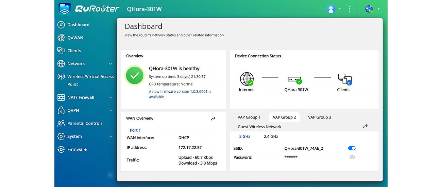The width and height of the screenshot is (442, 187).
Task: Click the System gear icon
Action: [x=61, y=136]
